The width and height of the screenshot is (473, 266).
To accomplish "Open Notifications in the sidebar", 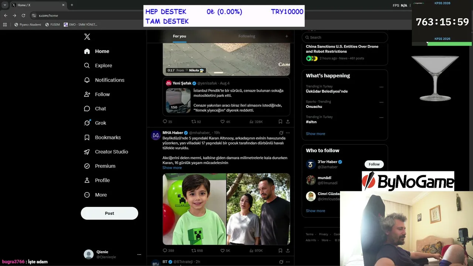I will click(104, 80).
